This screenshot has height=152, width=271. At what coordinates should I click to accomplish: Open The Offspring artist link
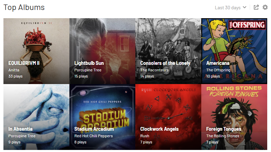218,70
